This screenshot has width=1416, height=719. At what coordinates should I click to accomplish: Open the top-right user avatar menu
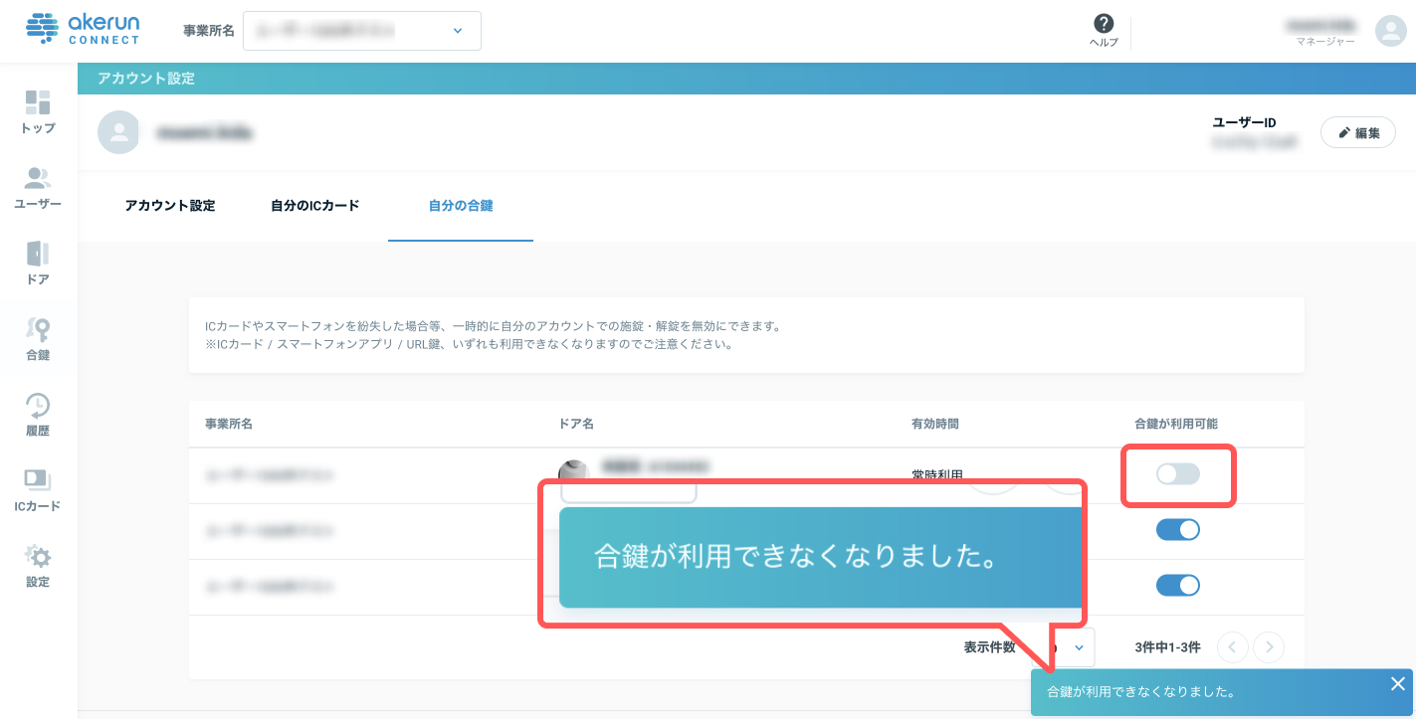click(x=1390, y=31)
